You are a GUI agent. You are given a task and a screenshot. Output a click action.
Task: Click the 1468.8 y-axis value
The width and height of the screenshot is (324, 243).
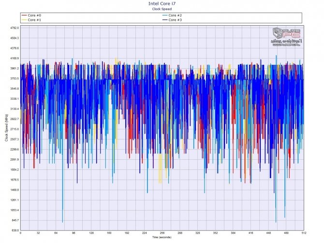[x=15, y=190]
